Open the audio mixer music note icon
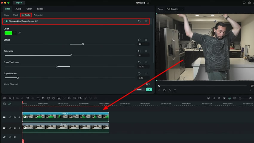The width and height of the screenshot is (254, 143). coord(224,98)
